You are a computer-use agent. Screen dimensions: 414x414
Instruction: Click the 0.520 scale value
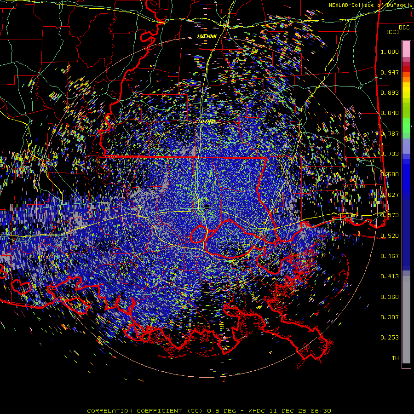pos(390,236)
